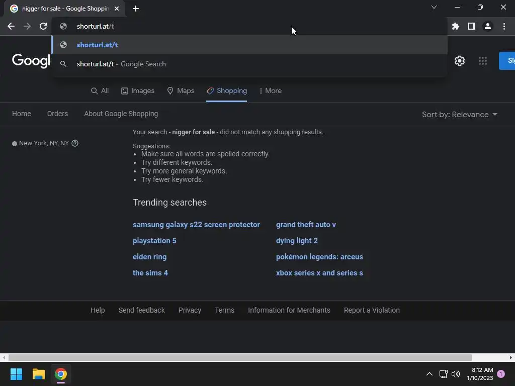
Task: Show hidden system tray icons
Action: [430, 374]
